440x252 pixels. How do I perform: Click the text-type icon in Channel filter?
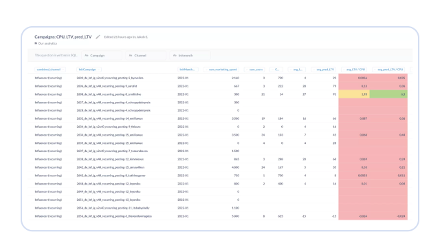(x=131, y=55)
